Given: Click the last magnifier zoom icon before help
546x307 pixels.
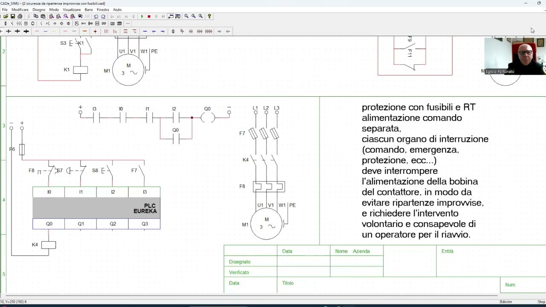Looking at the screenshot, I should point(200,16).
